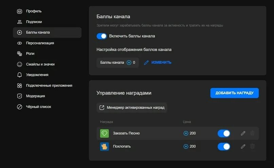Click the Управление наградами heading
Image resolution: width=274 pixels, height=168 pixels.
point(124,93)
